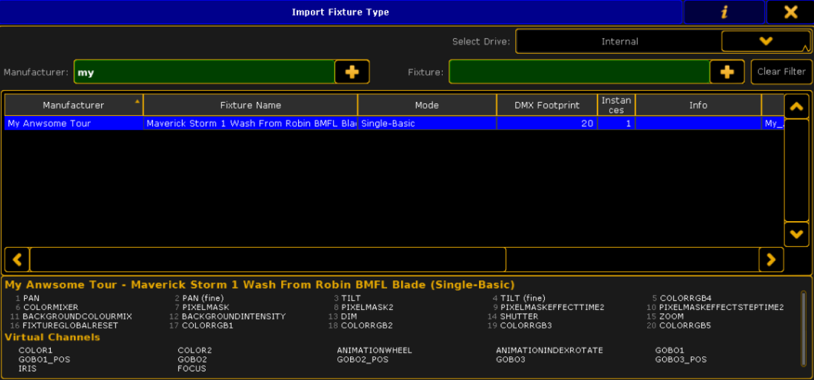The image size is (814, 380).
Task: Sort by the Manufacturer column header
Action: 74,105
